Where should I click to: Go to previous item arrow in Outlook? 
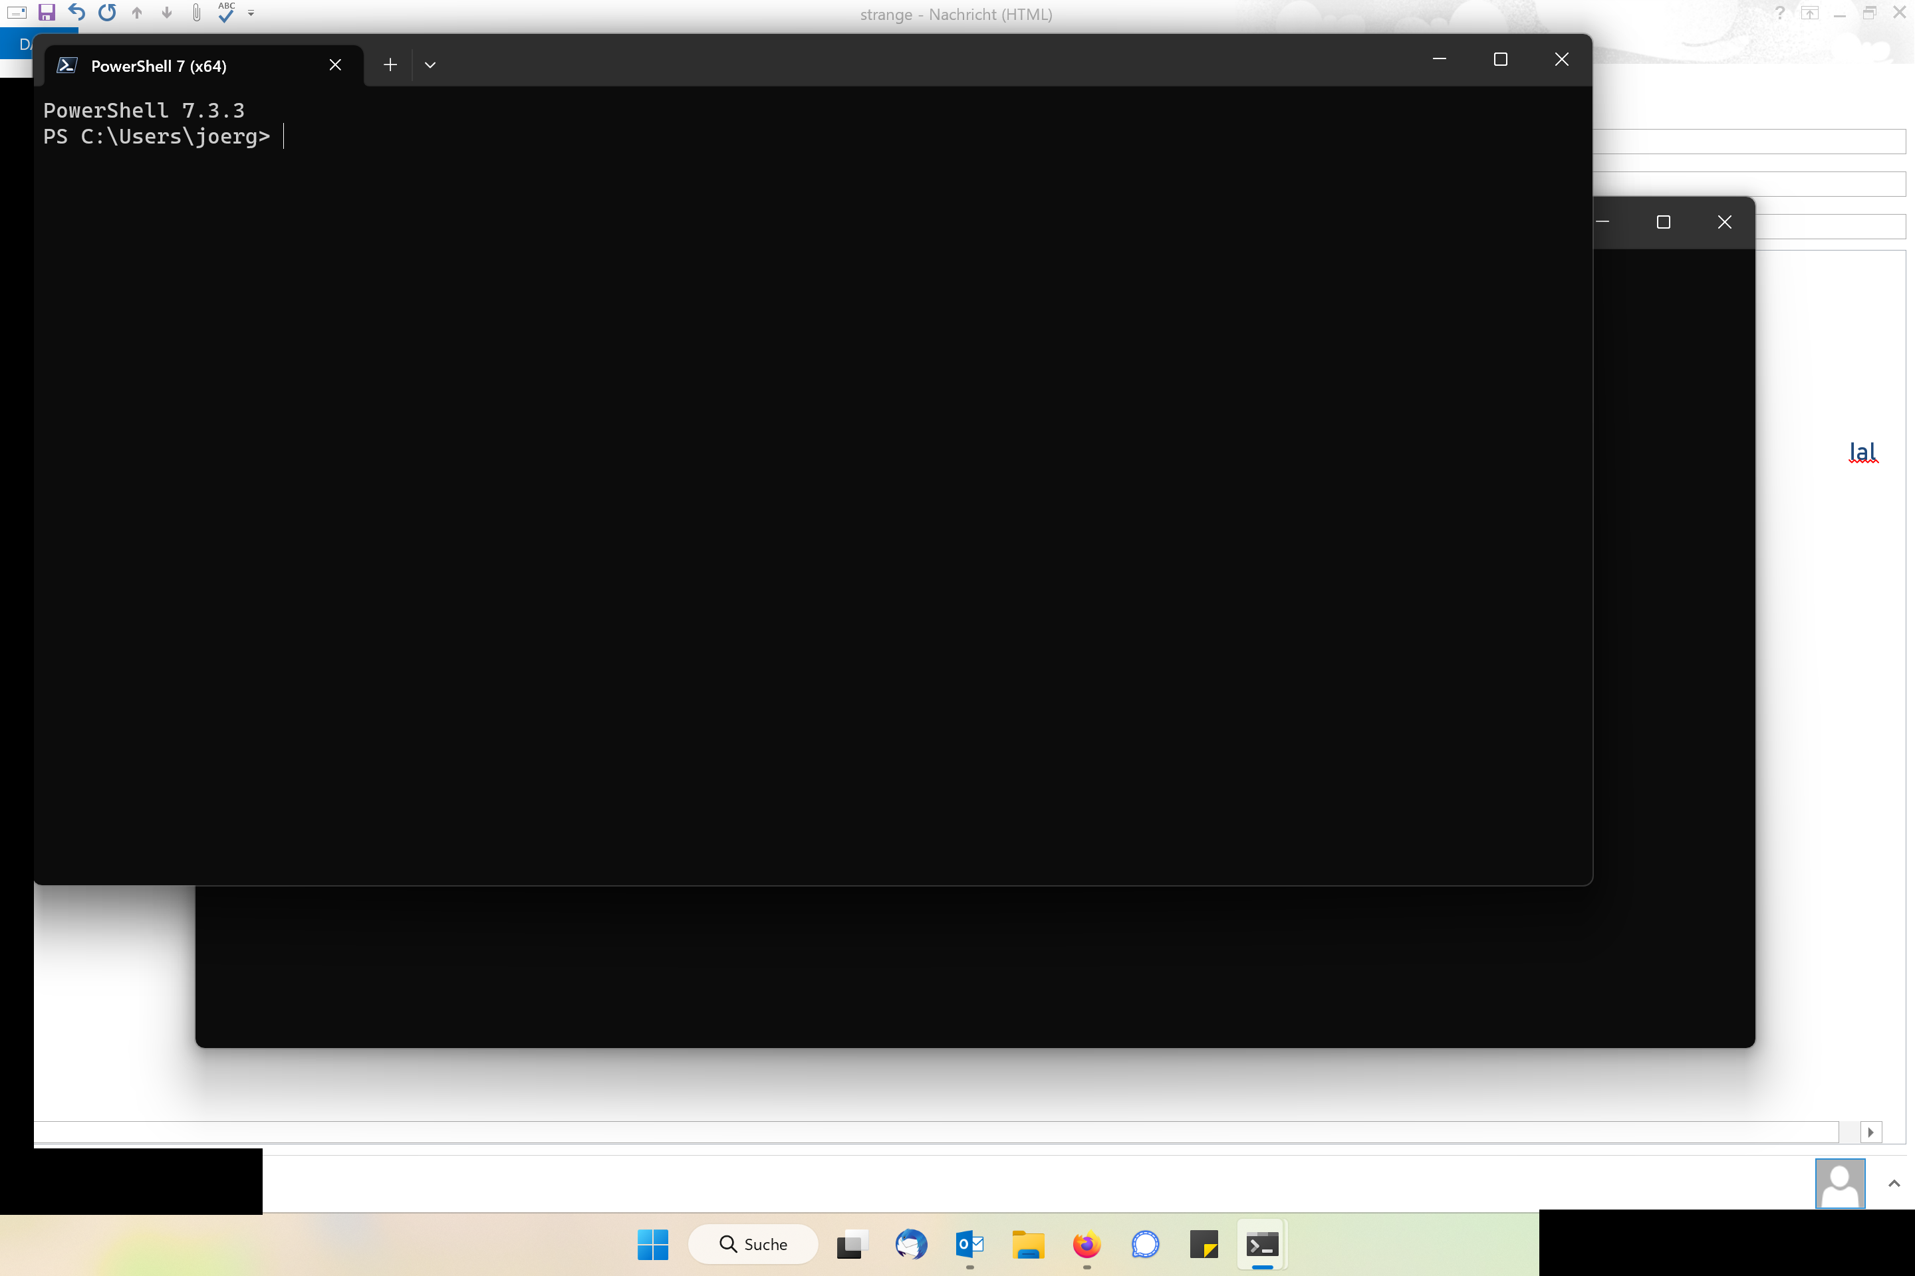pos(137,13)
